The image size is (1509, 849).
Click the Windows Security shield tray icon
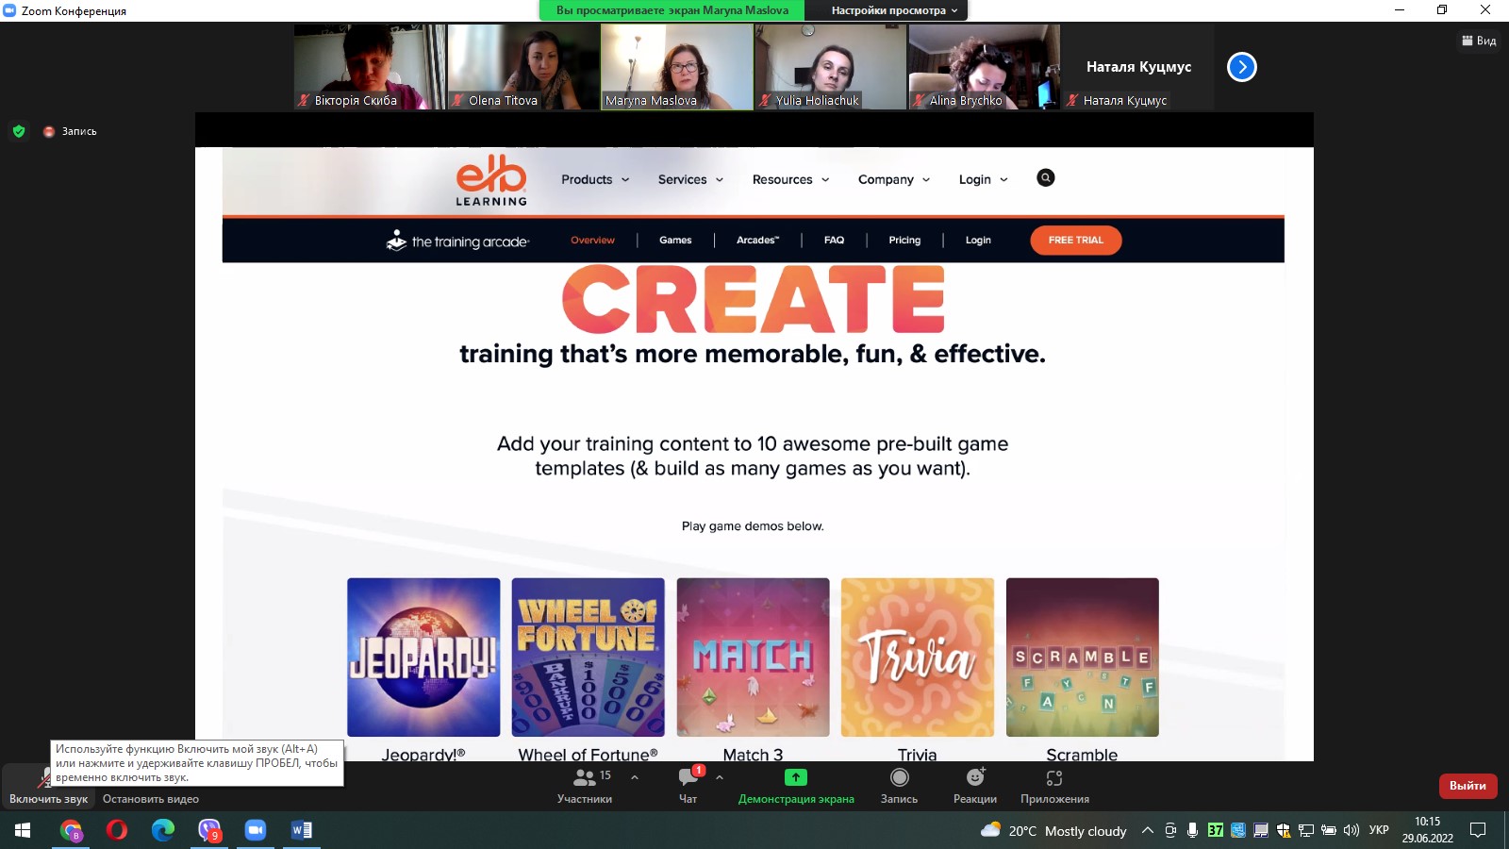tap(1284, 830)
